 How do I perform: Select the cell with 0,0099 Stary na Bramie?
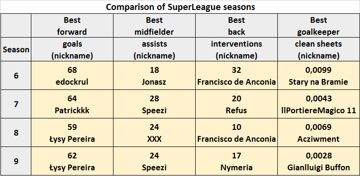319,76
